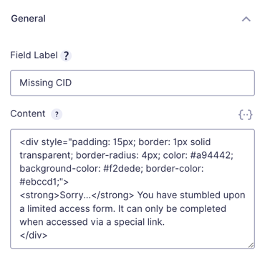Place cursor on #a94442 in Content

click(211, 155)
